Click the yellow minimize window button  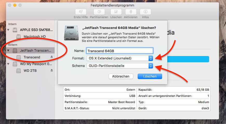coord(15,5)
